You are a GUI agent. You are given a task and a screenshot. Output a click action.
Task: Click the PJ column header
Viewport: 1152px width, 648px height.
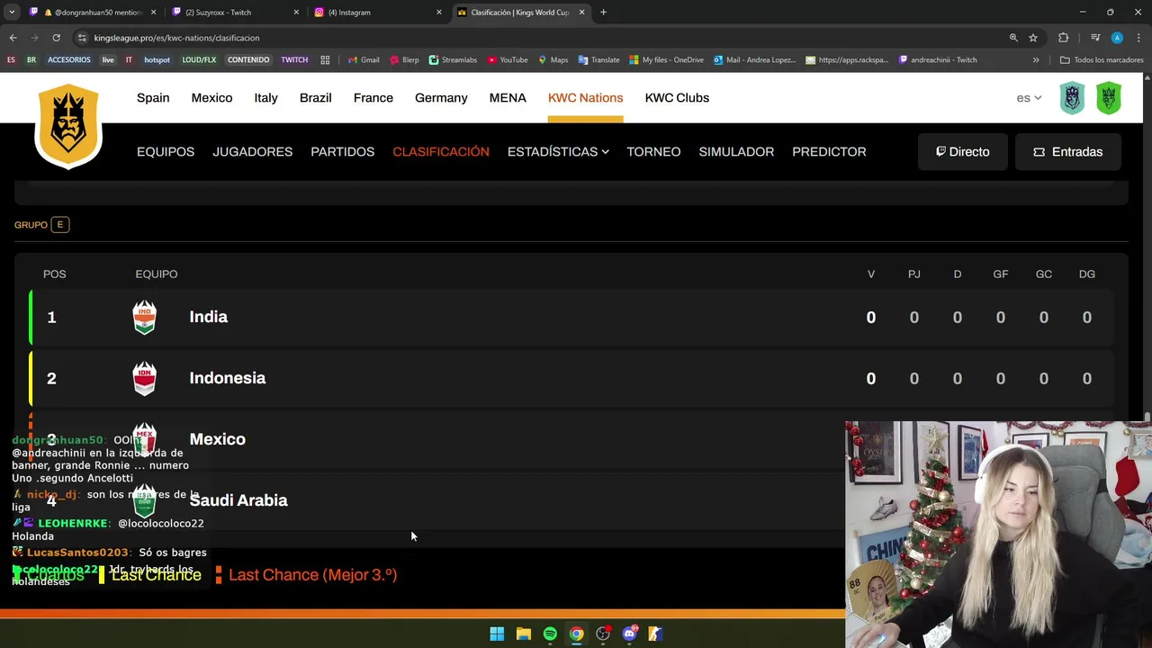point(913,274)
